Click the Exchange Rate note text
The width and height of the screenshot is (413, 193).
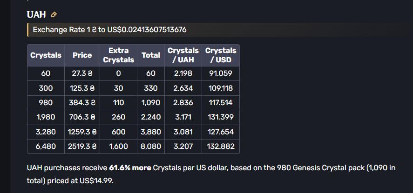pos(110,30)
